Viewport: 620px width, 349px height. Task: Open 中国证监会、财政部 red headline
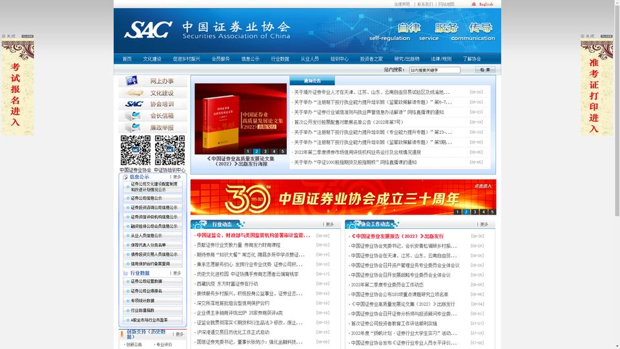tap(253, 235)
